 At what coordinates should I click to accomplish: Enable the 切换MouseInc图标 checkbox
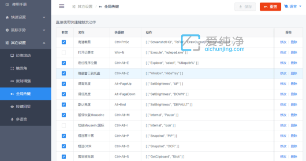point(64,125)
